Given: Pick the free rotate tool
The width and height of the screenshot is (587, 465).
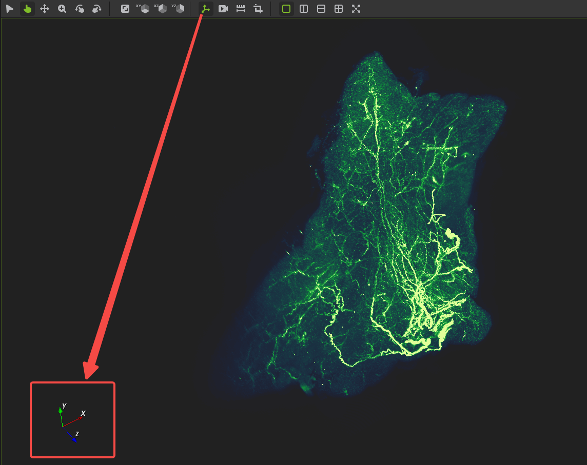Looking at the screenshot, I should click(x=80, y=9).
